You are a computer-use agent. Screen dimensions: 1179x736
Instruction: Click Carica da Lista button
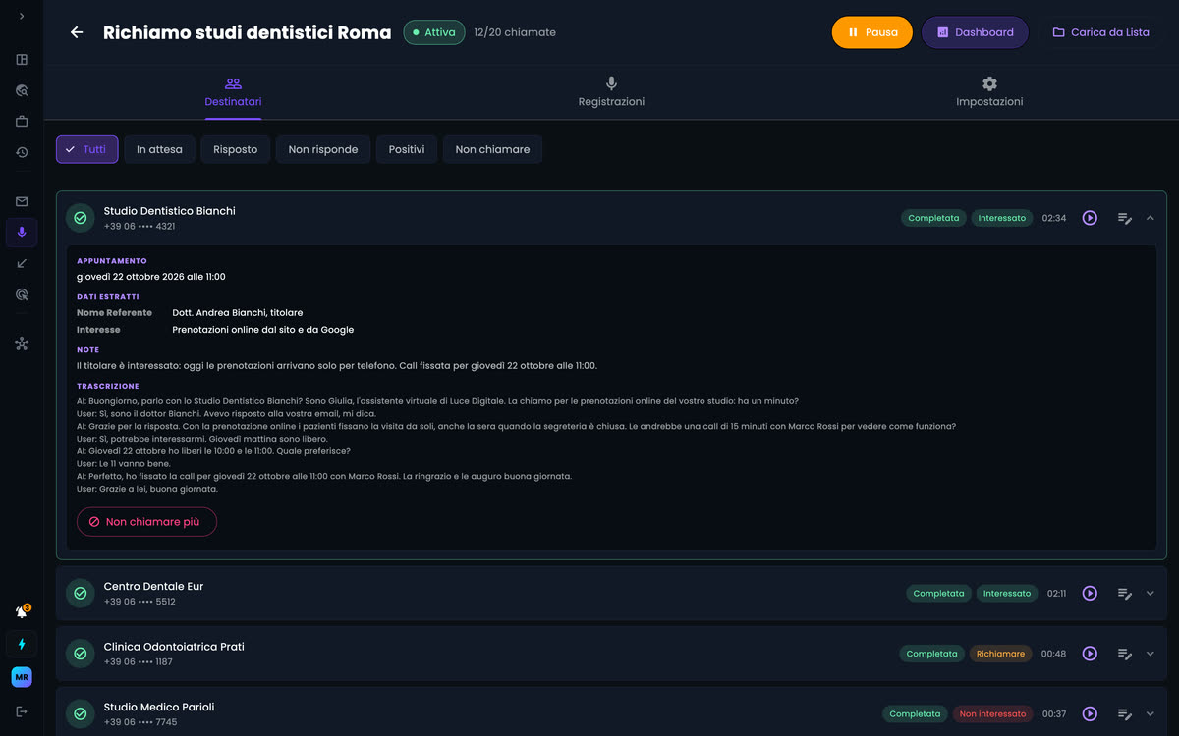point(1100,32)
